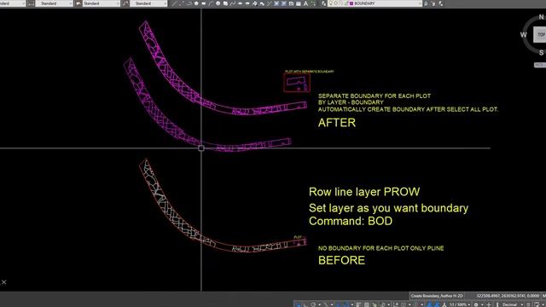Click the Add Selected icon
This screenshot has height=307, width=546.
pos(313,3)
